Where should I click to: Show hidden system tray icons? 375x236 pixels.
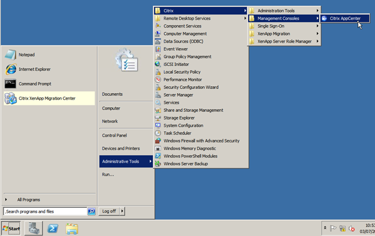[325, 228]
